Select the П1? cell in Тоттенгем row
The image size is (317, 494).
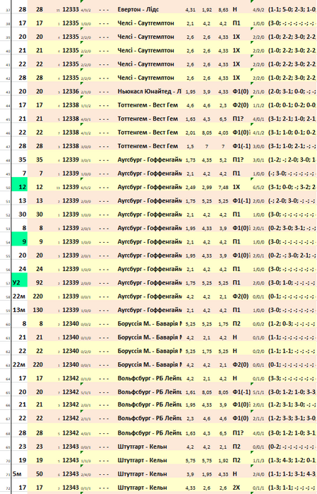tap(238, 119)
